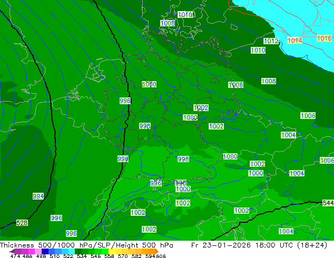Click the legend value 570
This screenshot has width=334, height=258.
pos(123,256)
